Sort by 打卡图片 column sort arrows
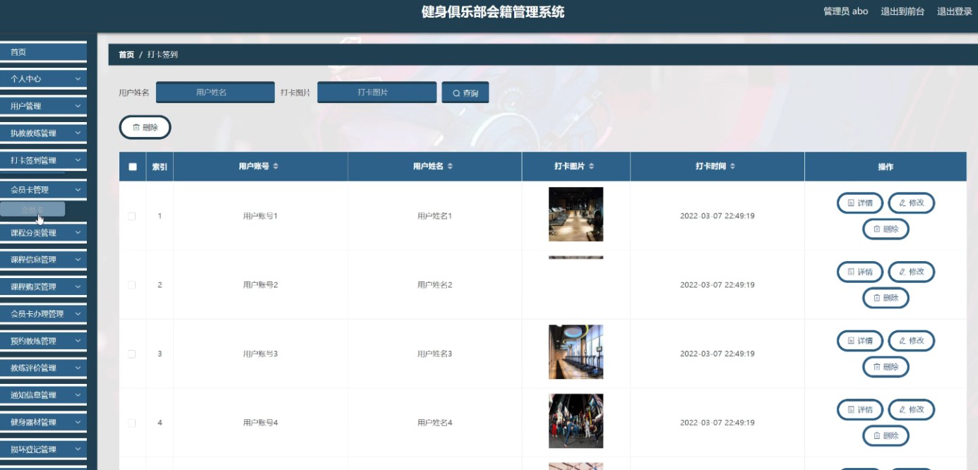 coord(592,167)
